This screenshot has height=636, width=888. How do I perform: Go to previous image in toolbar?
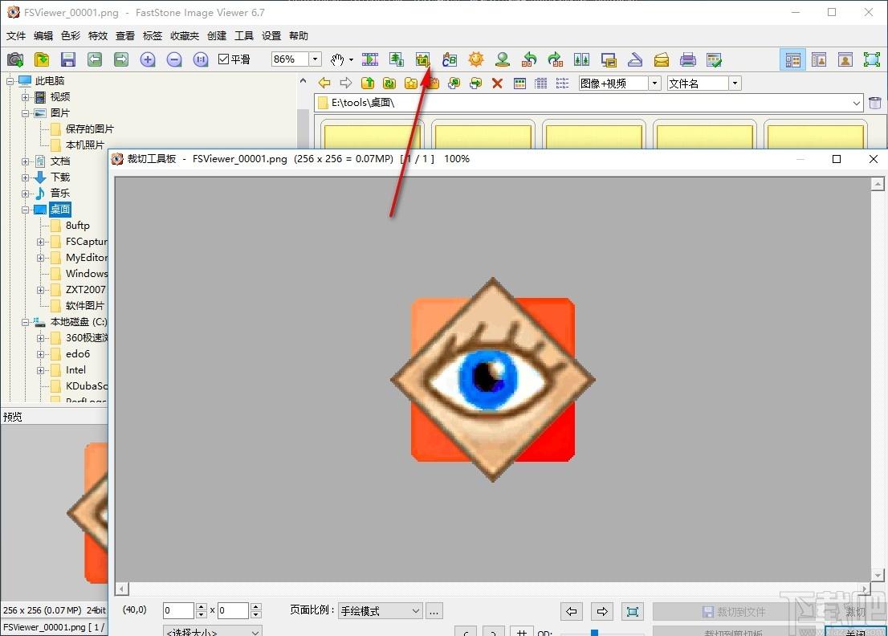pyautogui.click(x=95, y=59)
